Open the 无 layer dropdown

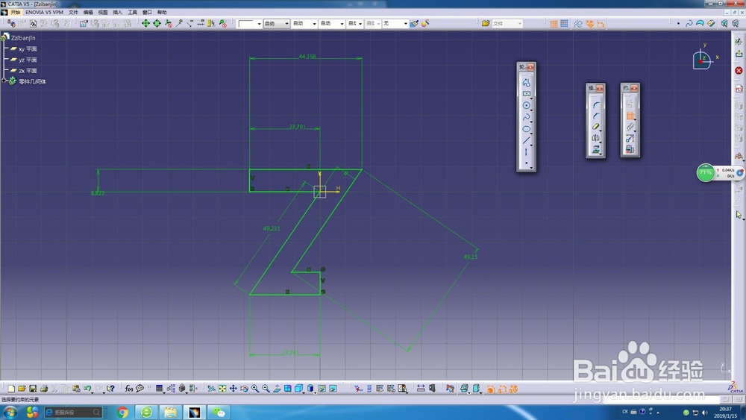tap(395, 23)
